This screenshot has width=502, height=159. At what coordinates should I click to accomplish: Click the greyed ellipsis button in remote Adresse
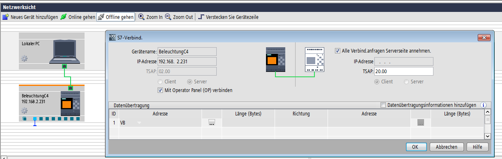click(421, 122)
